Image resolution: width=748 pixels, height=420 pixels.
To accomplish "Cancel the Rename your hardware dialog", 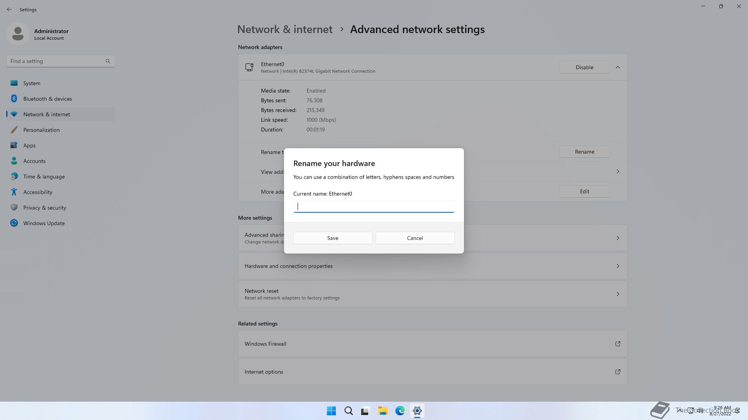I will [x=415, y=238].
